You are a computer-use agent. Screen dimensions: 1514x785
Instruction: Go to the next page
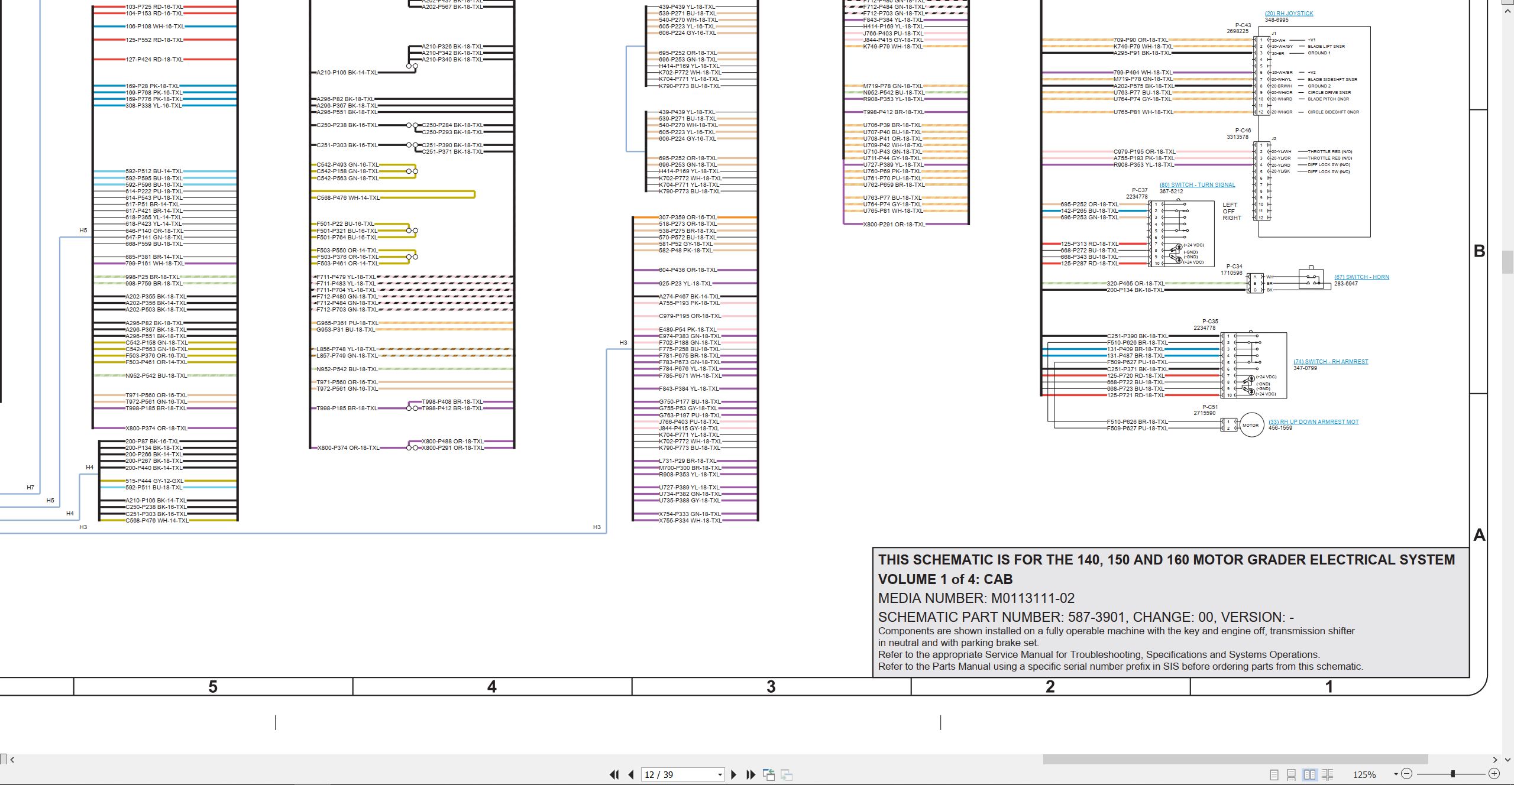tap(734, 774)
